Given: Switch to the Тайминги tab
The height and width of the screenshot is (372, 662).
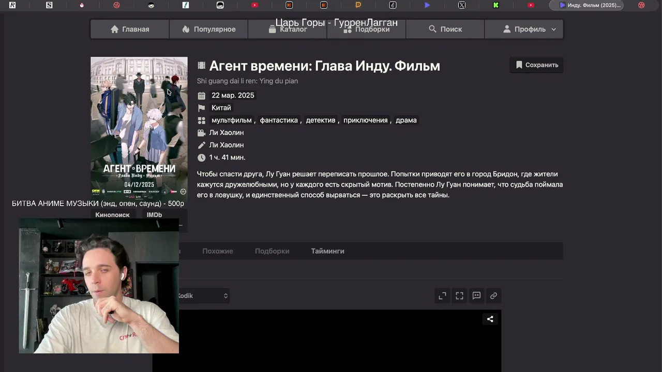Looking at the screenshot, I should coord(327,251).
